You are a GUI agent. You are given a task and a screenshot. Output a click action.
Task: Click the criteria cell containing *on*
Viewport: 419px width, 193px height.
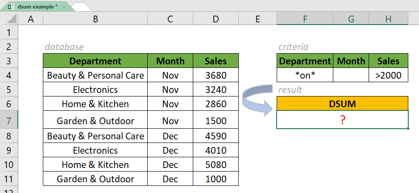pyautogui.click(x=304, y=75)
